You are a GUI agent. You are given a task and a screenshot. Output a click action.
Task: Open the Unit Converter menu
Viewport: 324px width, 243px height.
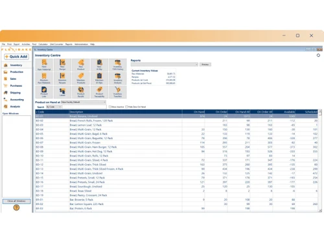(56, 44)
